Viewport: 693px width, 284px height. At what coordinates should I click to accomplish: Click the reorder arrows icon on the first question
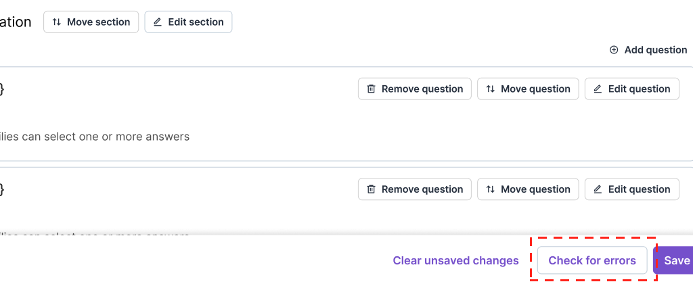click(491, 89)
